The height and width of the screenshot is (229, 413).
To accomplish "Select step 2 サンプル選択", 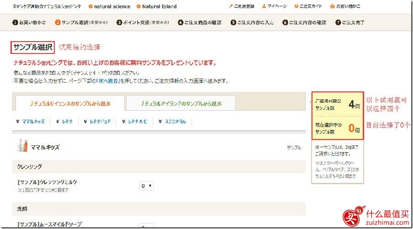I will (81, 23).
